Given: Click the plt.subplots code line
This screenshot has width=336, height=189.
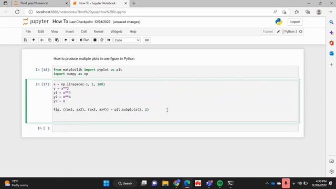Looking at the screenshot, I should [101, 110].
